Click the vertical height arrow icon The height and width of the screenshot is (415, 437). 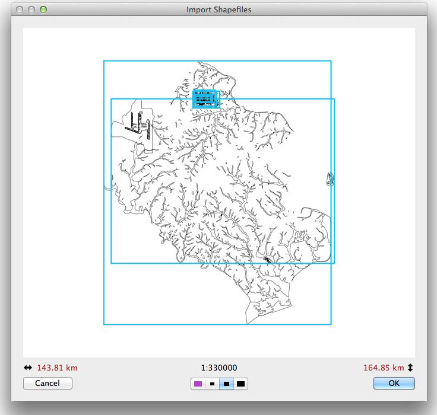(x=410, y=368)
